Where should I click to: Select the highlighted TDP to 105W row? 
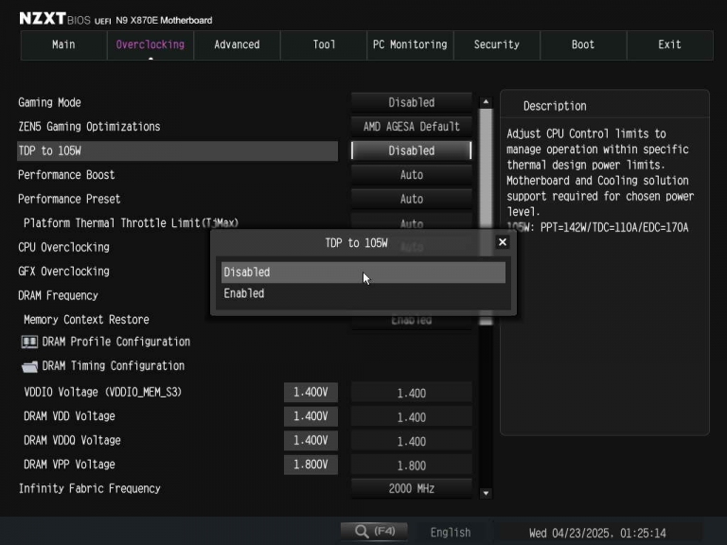(x=177, y=150)
